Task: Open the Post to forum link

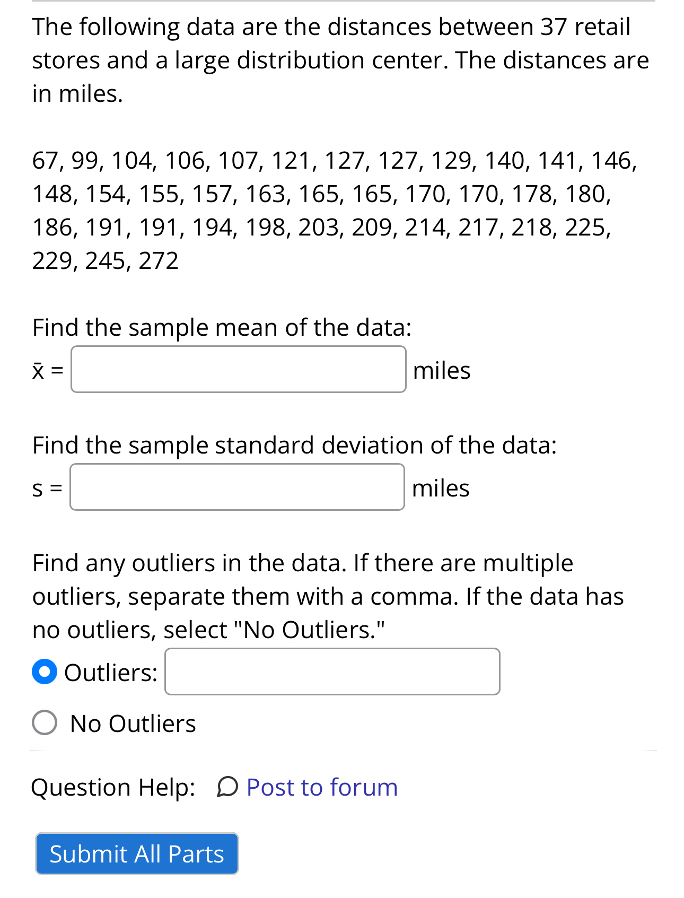Action: tap(321, 787)
